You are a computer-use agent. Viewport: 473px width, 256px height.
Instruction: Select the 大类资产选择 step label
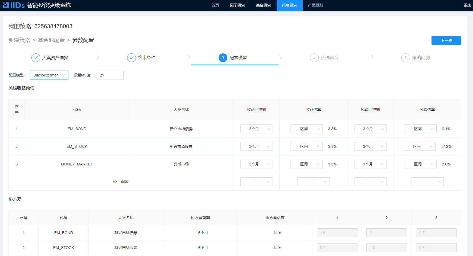(55, 58)
